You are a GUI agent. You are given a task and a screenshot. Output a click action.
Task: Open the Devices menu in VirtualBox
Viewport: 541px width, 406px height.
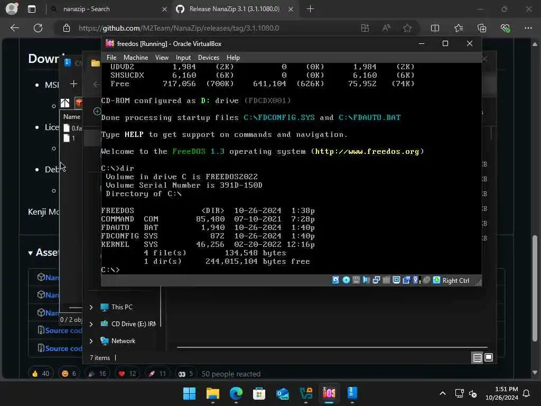208,58
